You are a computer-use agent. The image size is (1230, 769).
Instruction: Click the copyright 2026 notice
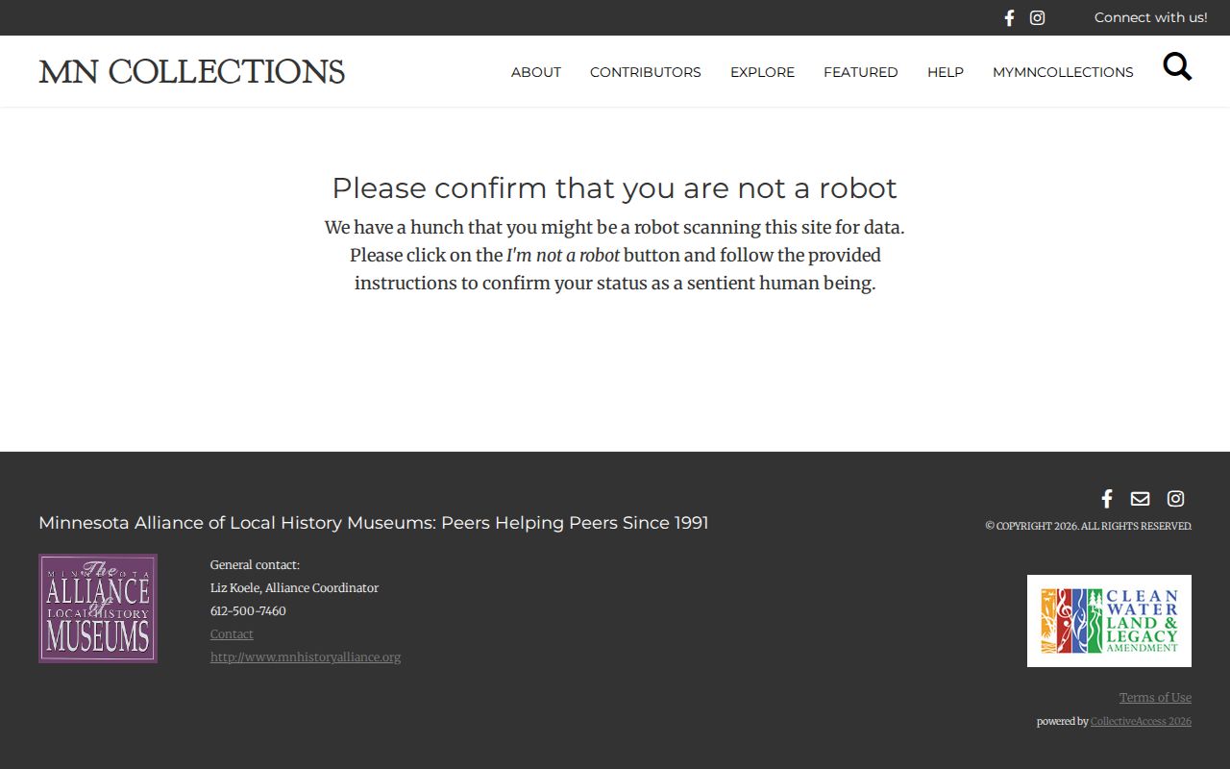click(1089, 526)
